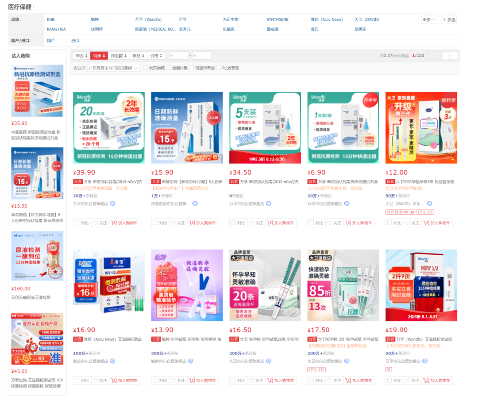The image size is (478, 396).
Task: Click the minimum price input field
Action: pos(178,55)
